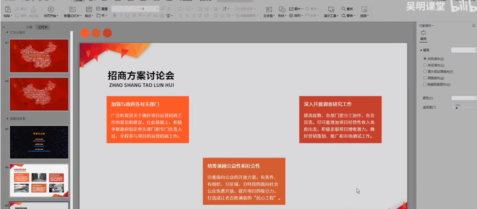Open the Section (节) menu
Image resolution: width=477 pixels, height=209 pixels.
point(101,16)
